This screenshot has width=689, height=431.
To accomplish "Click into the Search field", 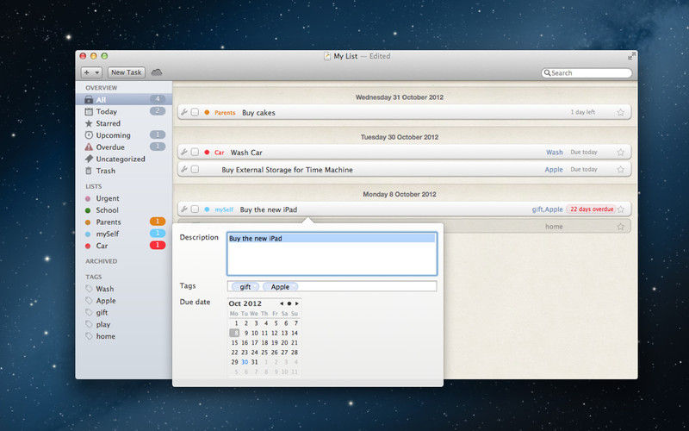I will click(x=587, y=73).
